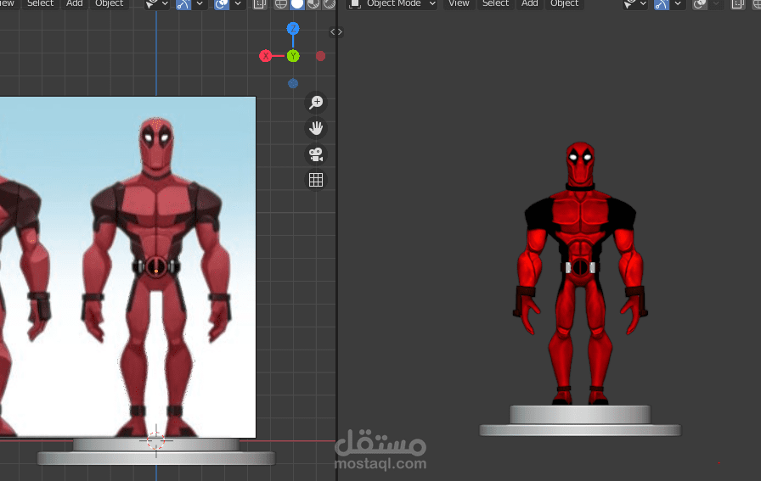Expand gizmo options arrow in left viewport
This screenshot has height=481, width=761.
(x=200, y=4)
